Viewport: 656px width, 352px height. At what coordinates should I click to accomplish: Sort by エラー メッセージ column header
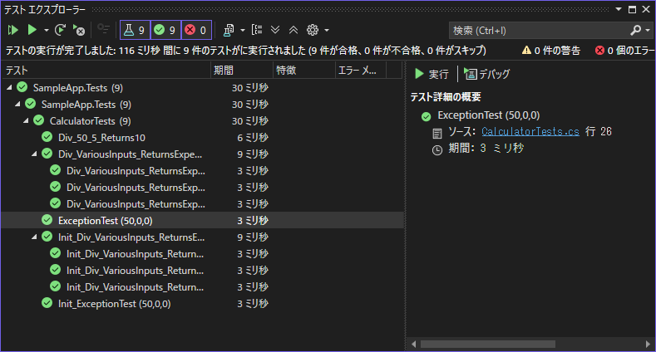tap(361, 70)
